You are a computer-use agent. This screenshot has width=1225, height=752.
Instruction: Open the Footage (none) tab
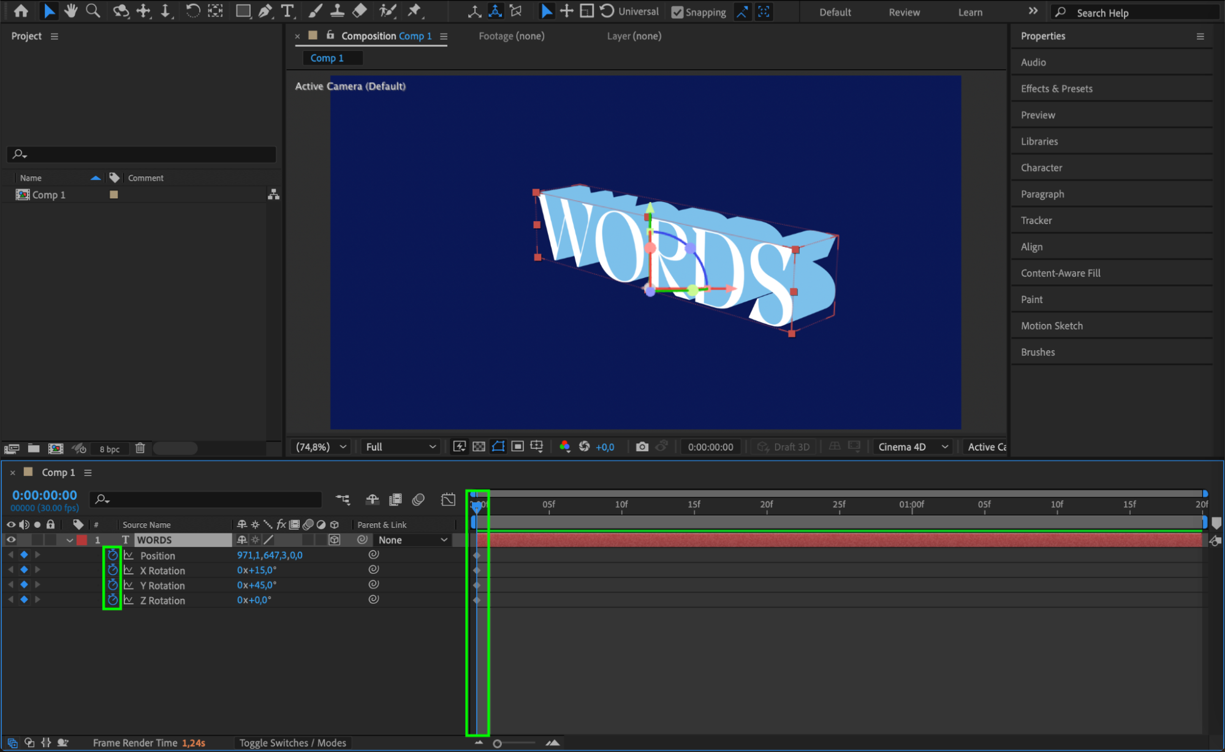point(511,36)
